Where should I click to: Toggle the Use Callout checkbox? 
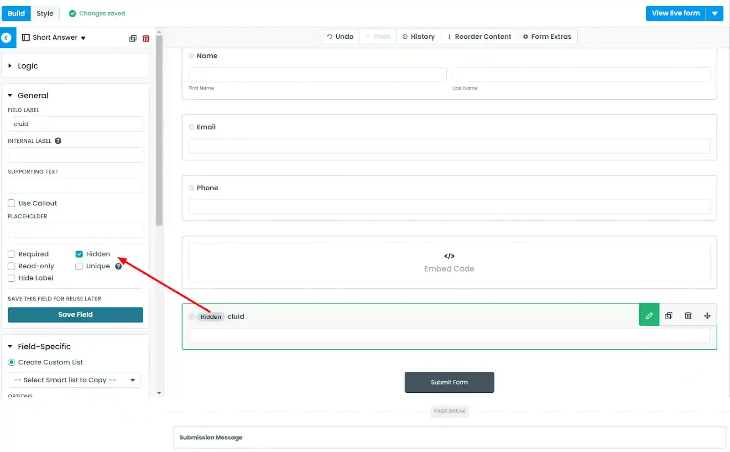point(11,203)
